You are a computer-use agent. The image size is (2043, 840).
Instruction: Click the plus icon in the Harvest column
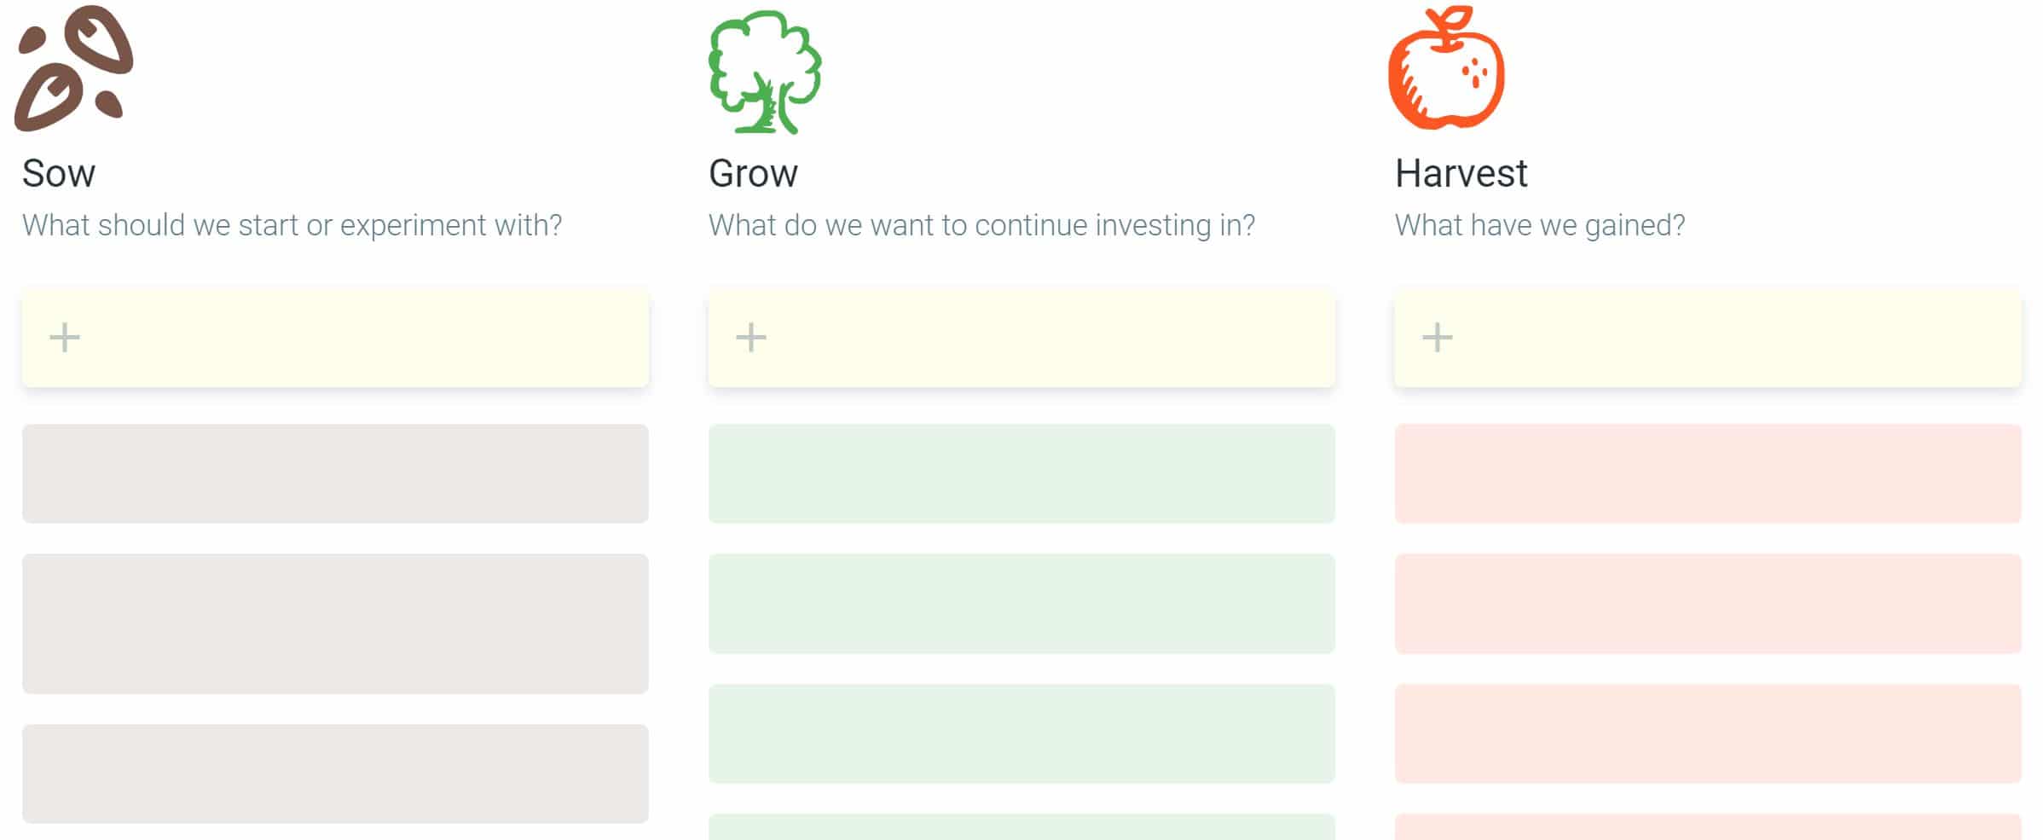(1438, 338)
